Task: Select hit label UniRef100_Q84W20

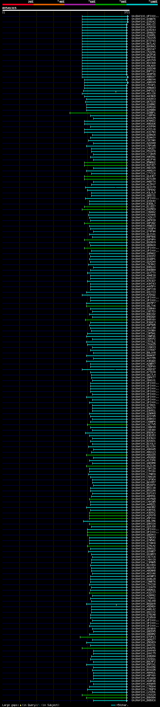Action: coord(143,33)
